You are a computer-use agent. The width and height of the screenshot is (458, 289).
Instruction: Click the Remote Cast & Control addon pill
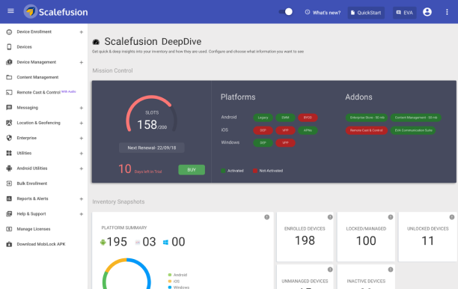click(x=366, y=130)
